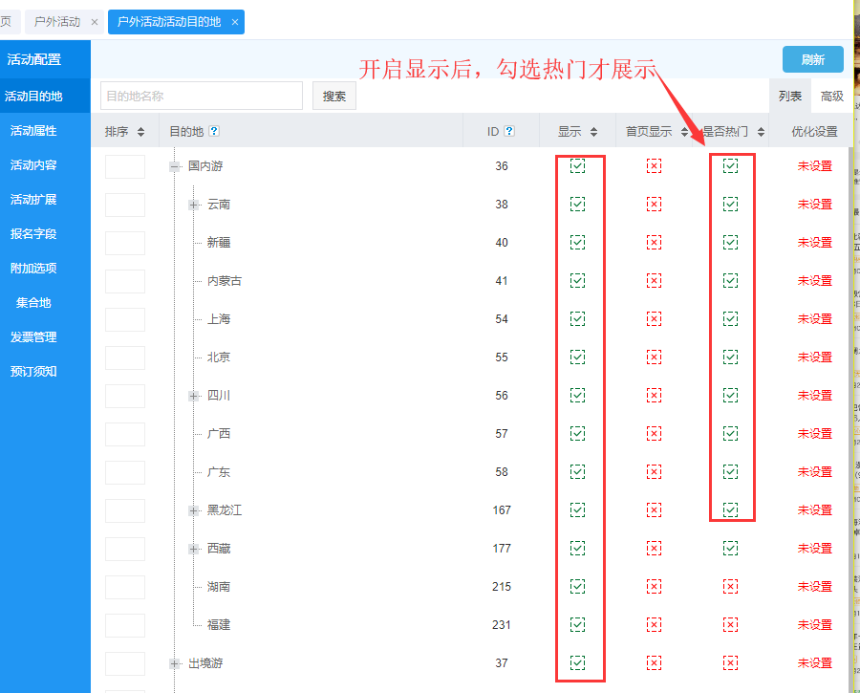Click the 刷新 button

(x=812, y=59)
